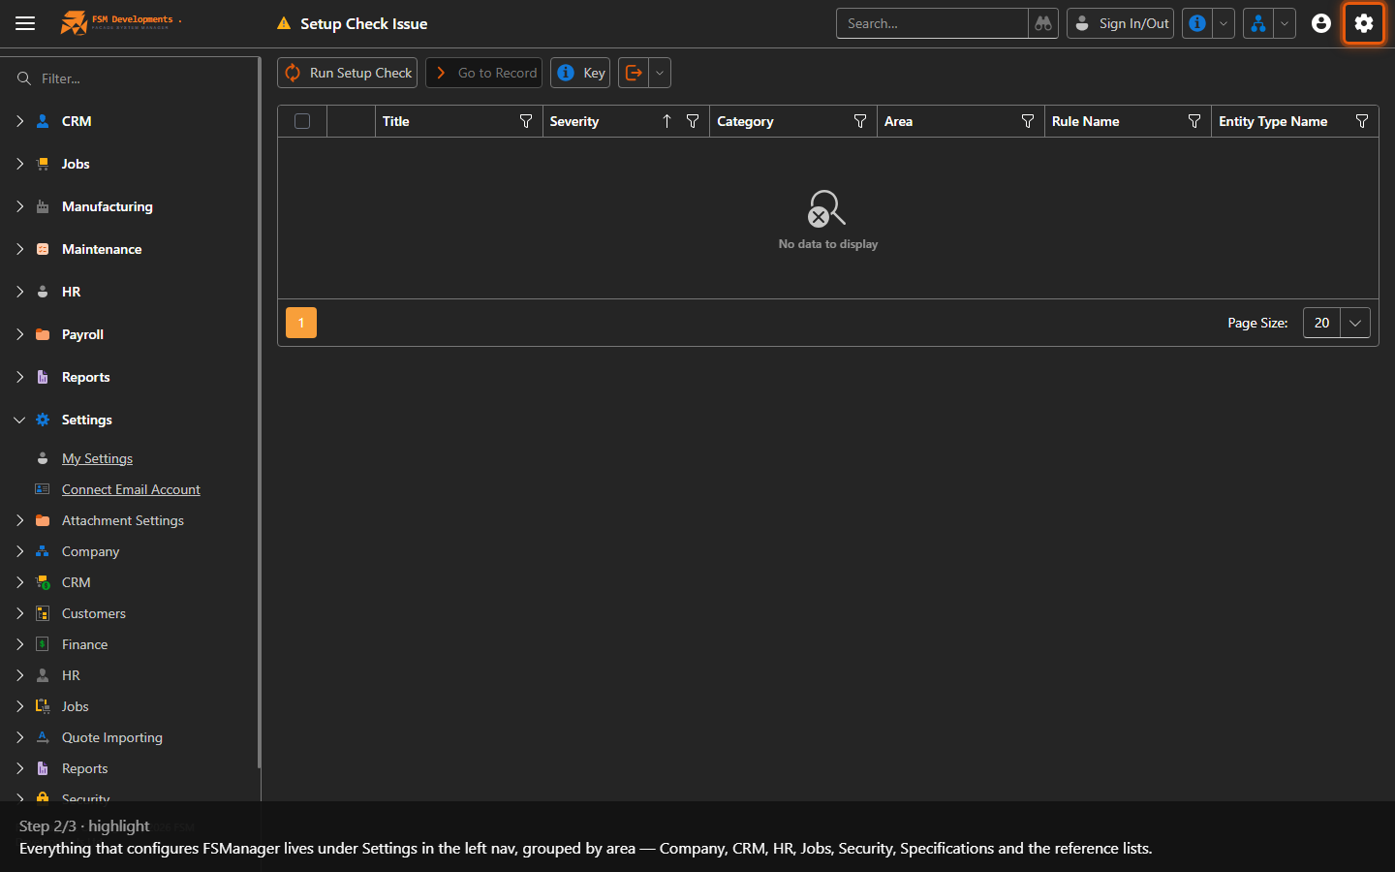Viewport: 1395px width, 872px height.
Task: Focus the sidebar Filter field
Action: click(x=136, y=78)
